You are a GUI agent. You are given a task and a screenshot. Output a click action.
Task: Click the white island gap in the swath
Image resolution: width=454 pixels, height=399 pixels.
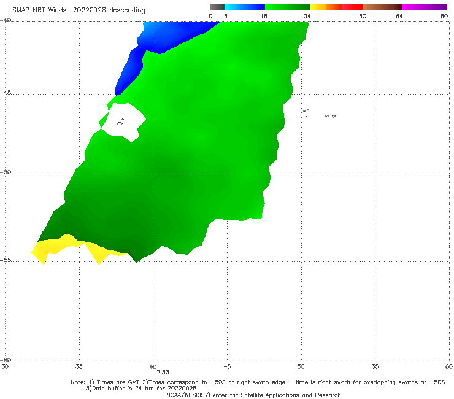tap(123, 122)
